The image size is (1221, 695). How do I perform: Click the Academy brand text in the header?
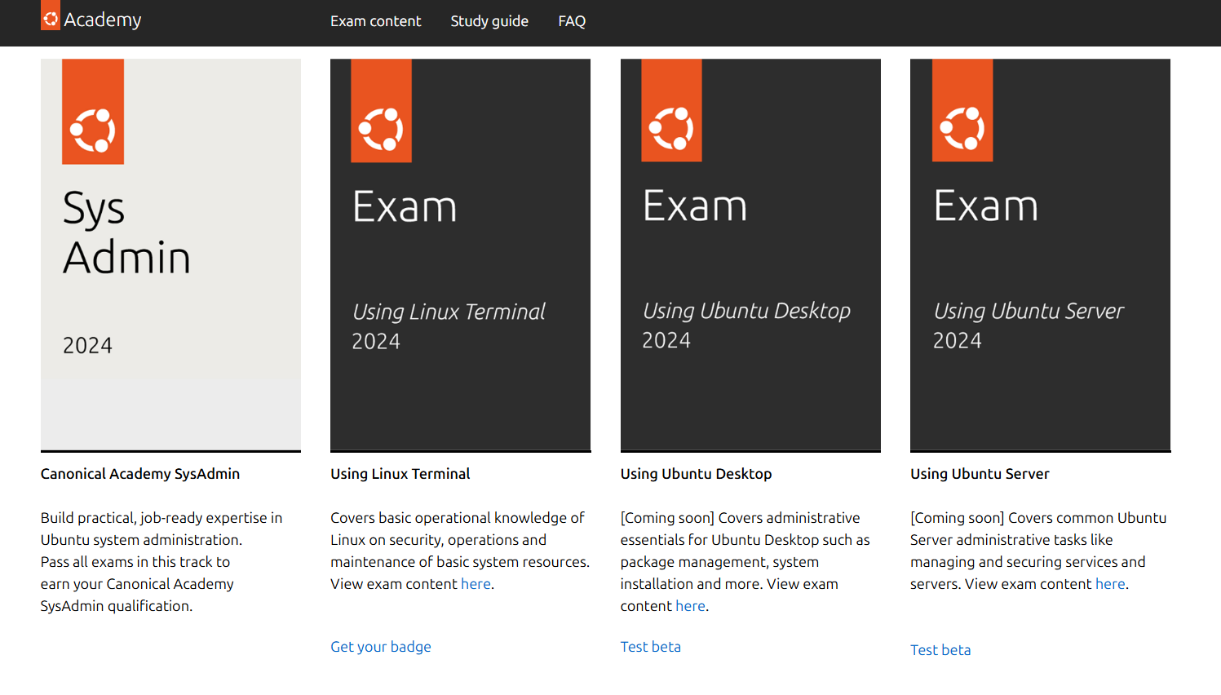coord(103,20)
